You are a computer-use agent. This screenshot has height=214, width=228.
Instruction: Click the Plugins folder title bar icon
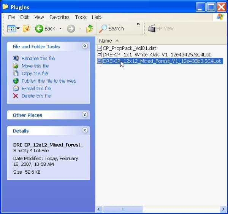6,7
